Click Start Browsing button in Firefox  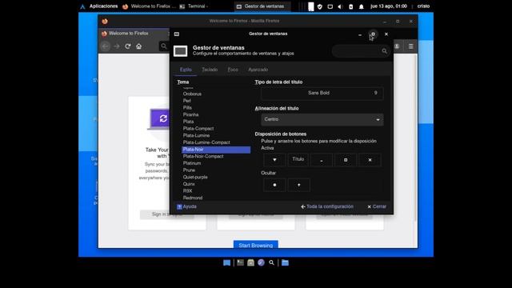(256, 245)
